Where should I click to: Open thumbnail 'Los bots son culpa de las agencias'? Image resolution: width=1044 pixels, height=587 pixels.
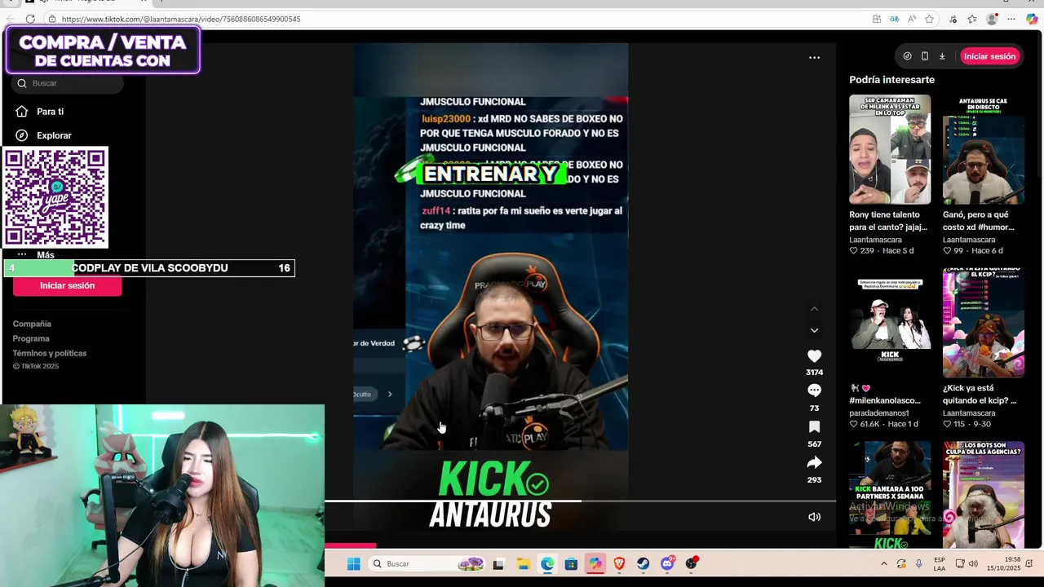click(x=984, y=495)
